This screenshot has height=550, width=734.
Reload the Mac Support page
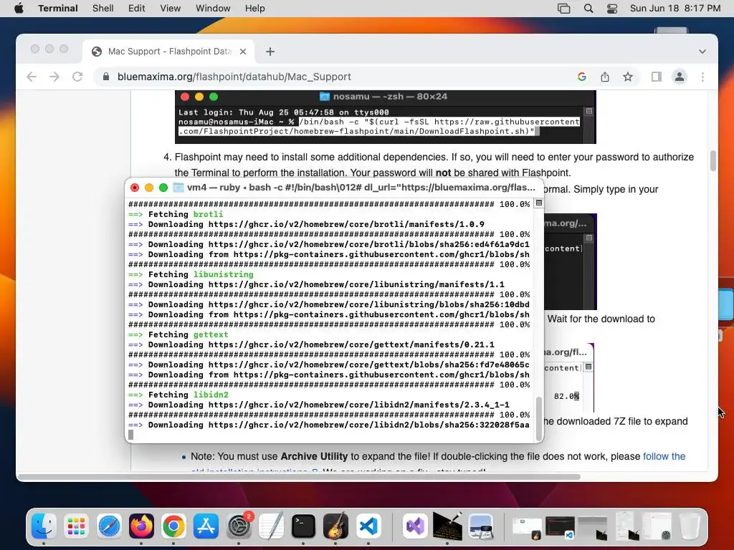tap(77, 77)
